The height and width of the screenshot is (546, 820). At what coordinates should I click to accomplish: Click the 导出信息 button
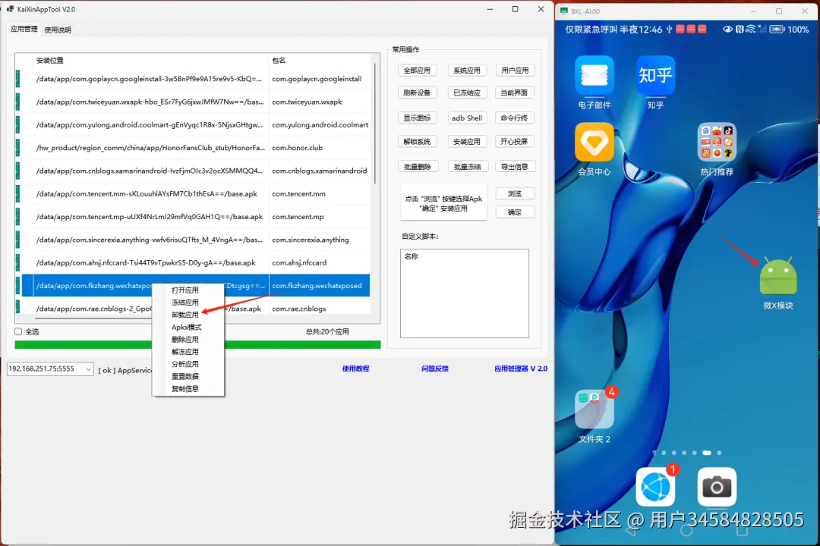click(515, 167)
